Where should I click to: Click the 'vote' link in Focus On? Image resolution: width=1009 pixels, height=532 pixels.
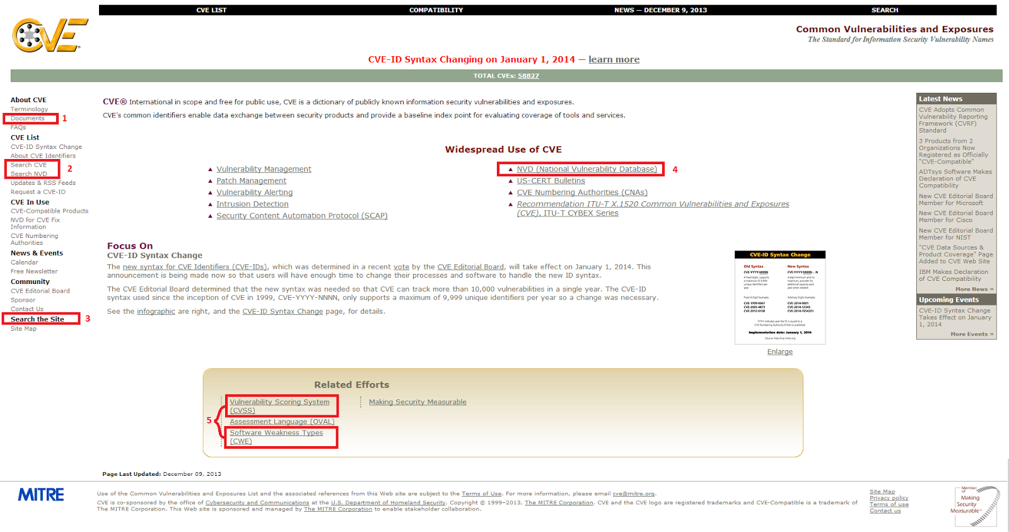coord(402,267)
